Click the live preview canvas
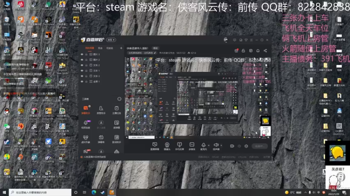Screen dimensions: 350x196 tap(198, 98)
